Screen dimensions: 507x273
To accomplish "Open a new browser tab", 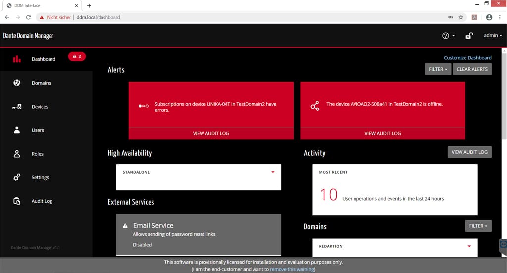I will pos(89,5).
